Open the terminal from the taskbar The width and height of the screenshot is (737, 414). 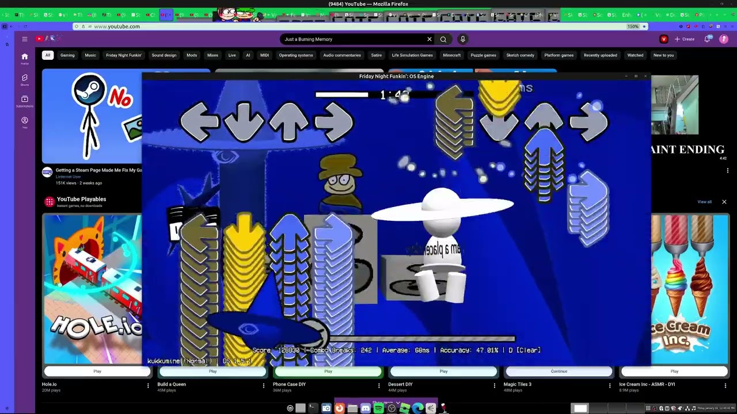click(x=313, y=408)
